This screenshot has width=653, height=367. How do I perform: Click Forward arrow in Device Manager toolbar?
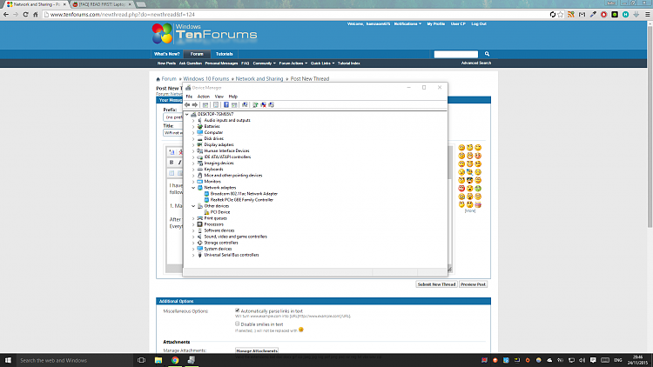[x=194, y=105]
